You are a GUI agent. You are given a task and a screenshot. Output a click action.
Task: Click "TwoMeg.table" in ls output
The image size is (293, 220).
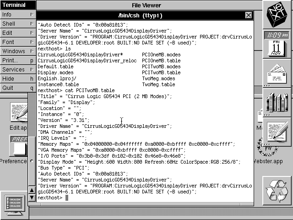click(x=158, y=84)
